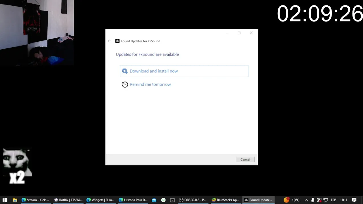Image resolution: width=363 pixels, height=204 pixels.
Task: Click the back arrow in updater dialog
Action: [109, 41]
